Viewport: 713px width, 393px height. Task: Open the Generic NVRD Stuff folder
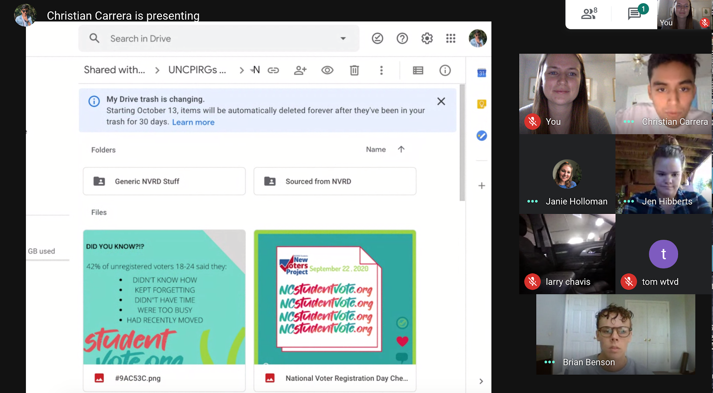click(164, 181)
